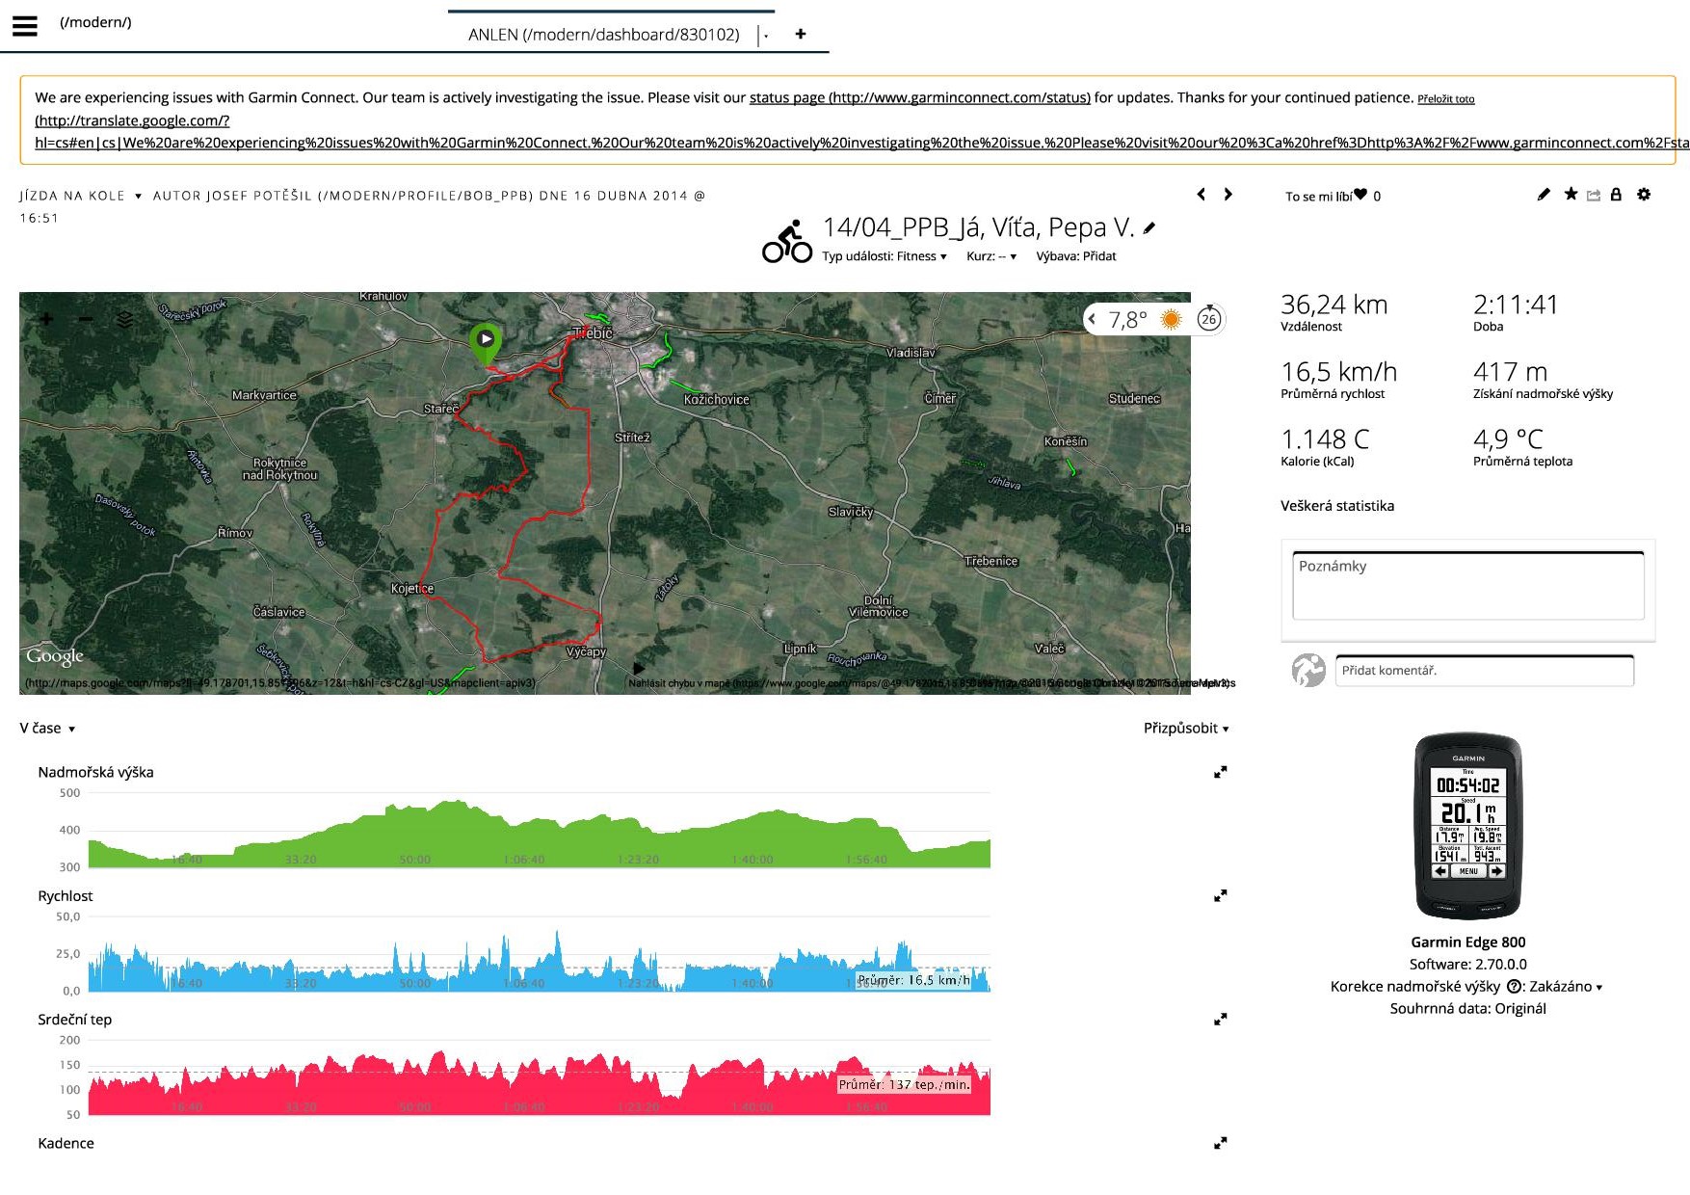This screenshot has width=1690, height=1195.
Task: Click the gear settings icon
Action: (x=1644, y=195)
